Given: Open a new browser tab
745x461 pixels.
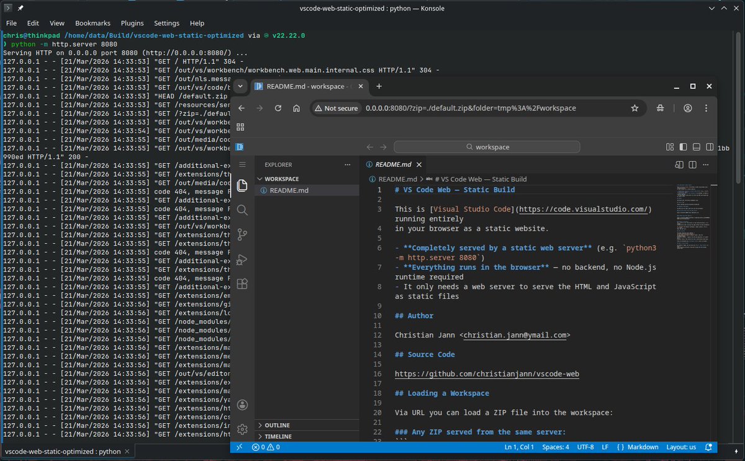Looking at the screenshot, I should pos(379,86).
